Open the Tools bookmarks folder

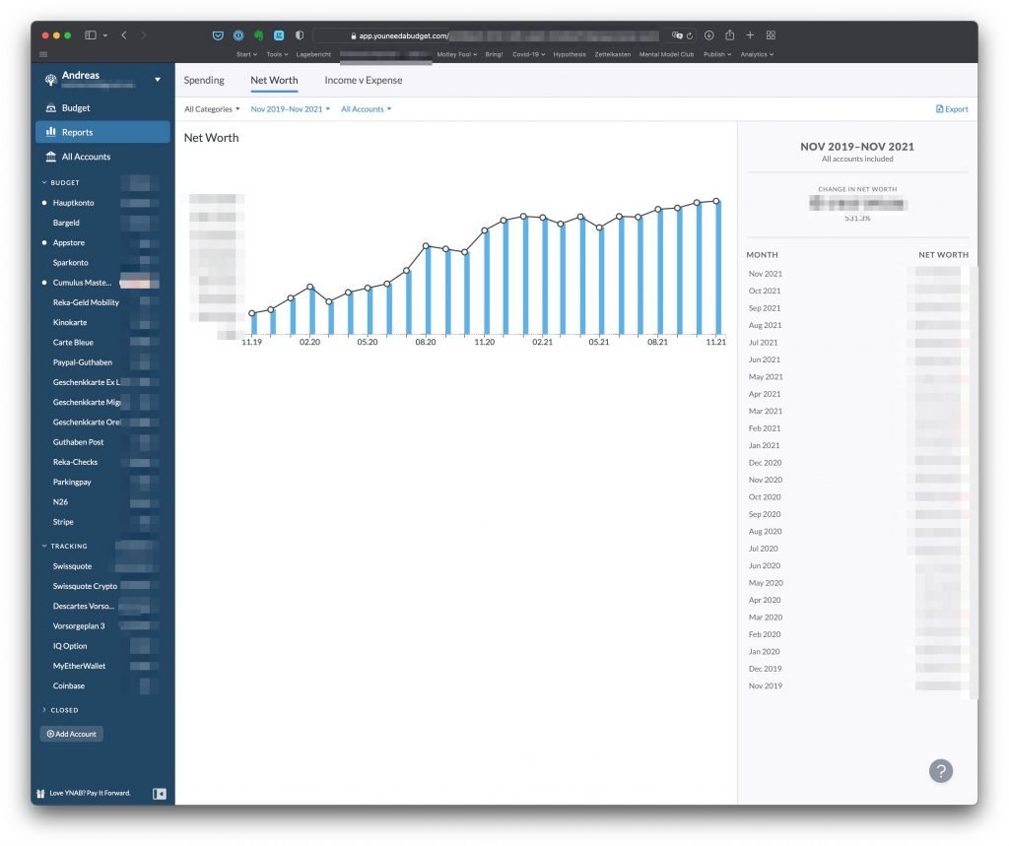pos(277,55)
